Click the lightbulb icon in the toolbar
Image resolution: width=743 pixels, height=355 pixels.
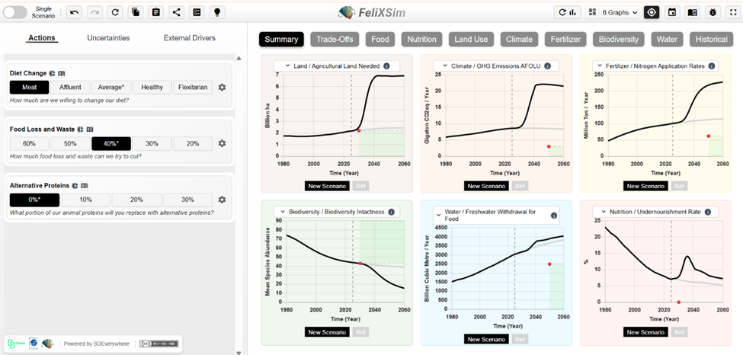coord(217,12)
